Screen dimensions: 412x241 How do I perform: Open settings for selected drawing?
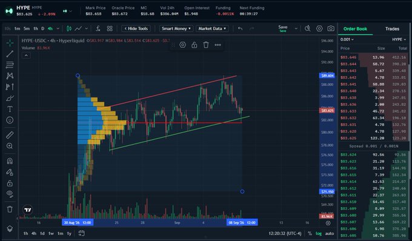point(182,45)
